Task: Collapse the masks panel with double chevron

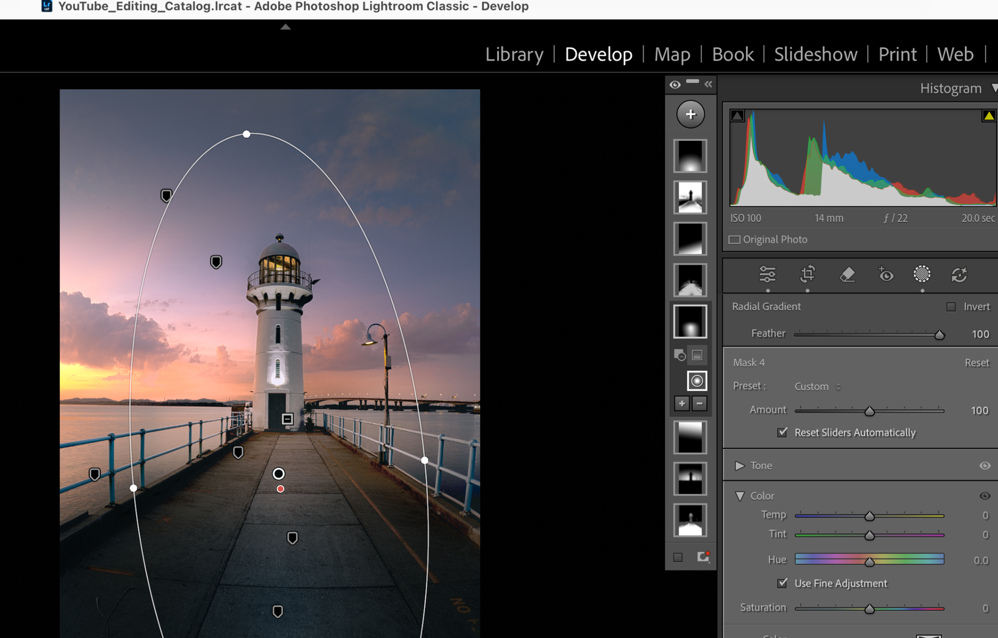Action: [709, 84]
